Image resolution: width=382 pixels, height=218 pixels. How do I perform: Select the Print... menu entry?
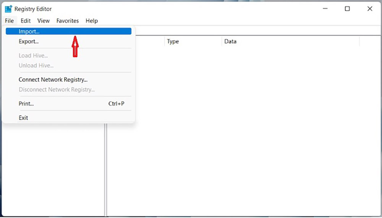click(68, 104)
